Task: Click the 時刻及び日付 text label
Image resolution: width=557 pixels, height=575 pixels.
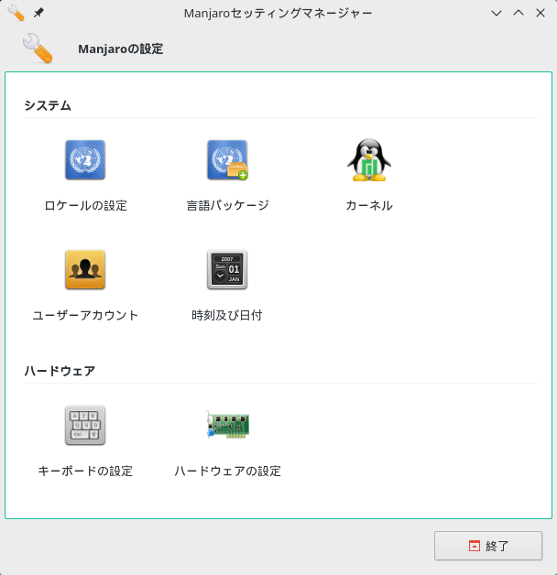Action: (227, 315)
